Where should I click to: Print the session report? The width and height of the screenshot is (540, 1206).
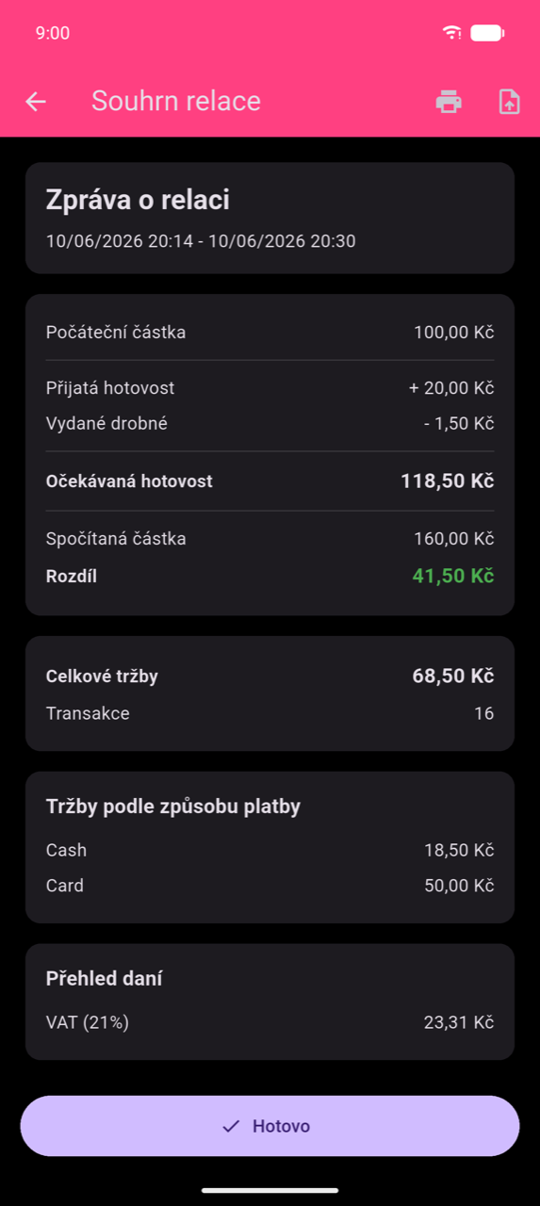pyautogui.click(x=449, y=102)
